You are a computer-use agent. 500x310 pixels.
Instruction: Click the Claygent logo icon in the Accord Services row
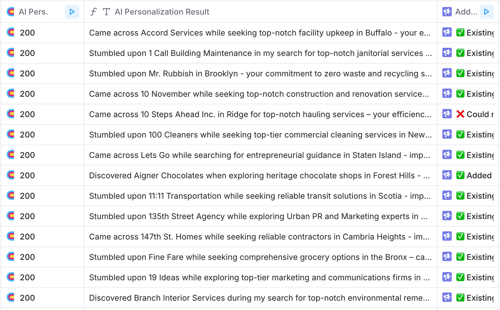click(x=10, y=33)
